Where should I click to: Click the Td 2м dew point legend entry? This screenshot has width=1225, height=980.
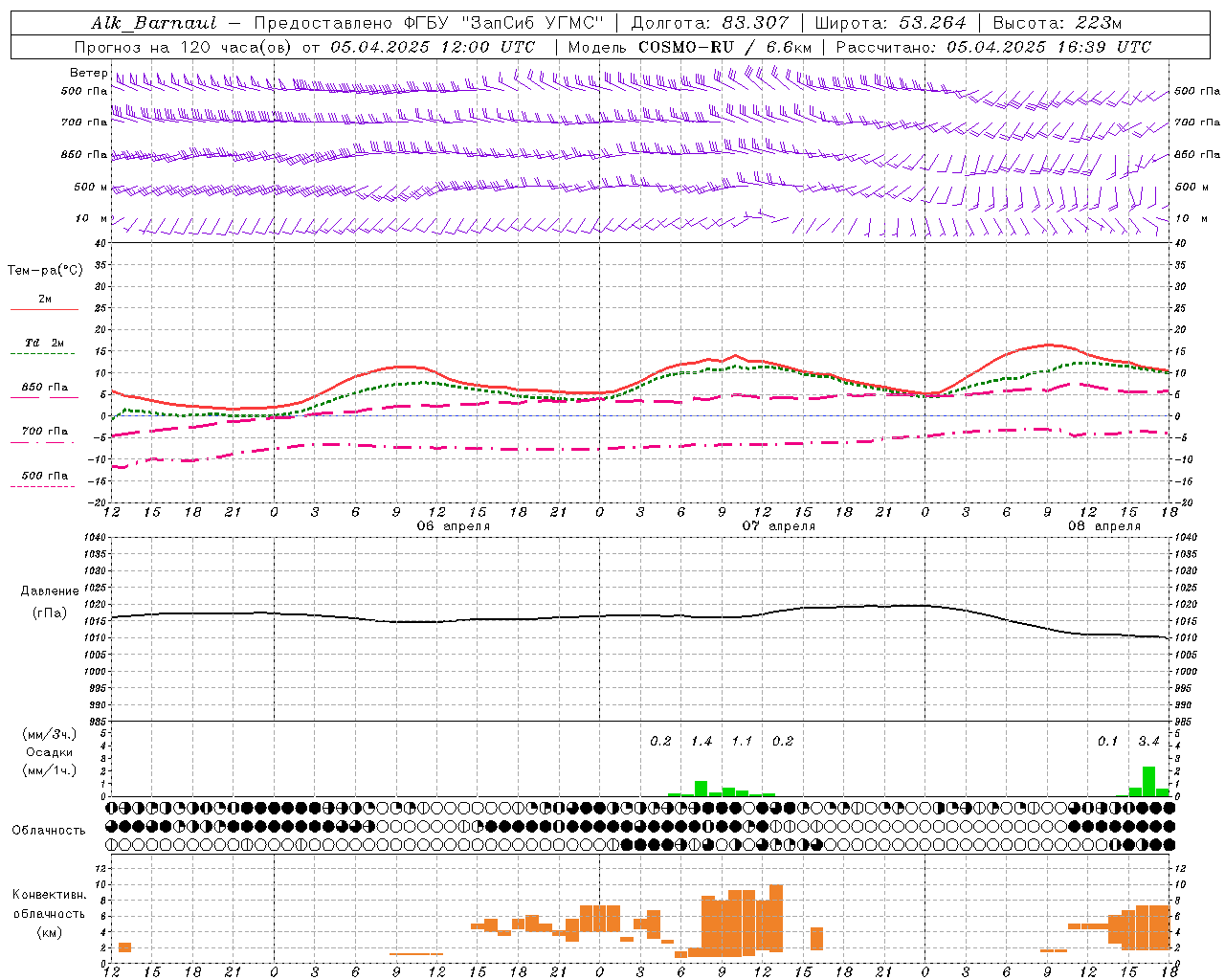pos(44,343)
